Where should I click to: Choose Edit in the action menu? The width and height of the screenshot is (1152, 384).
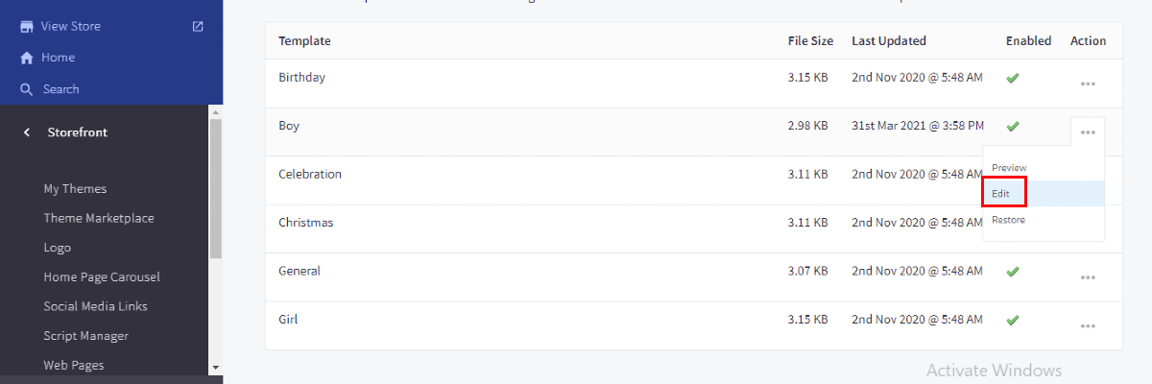[1001, 193]
